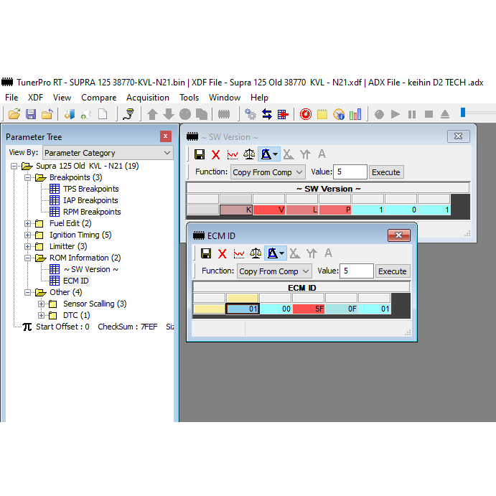The image size is (496, 496).
Task: Click the Save icon in ECM ID window
Action: (206, 253)
